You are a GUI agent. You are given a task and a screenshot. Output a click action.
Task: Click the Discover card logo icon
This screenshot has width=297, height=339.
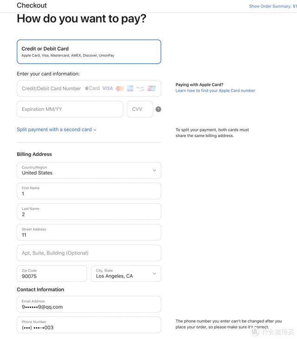pyautogui.click(x=140, y=88)
